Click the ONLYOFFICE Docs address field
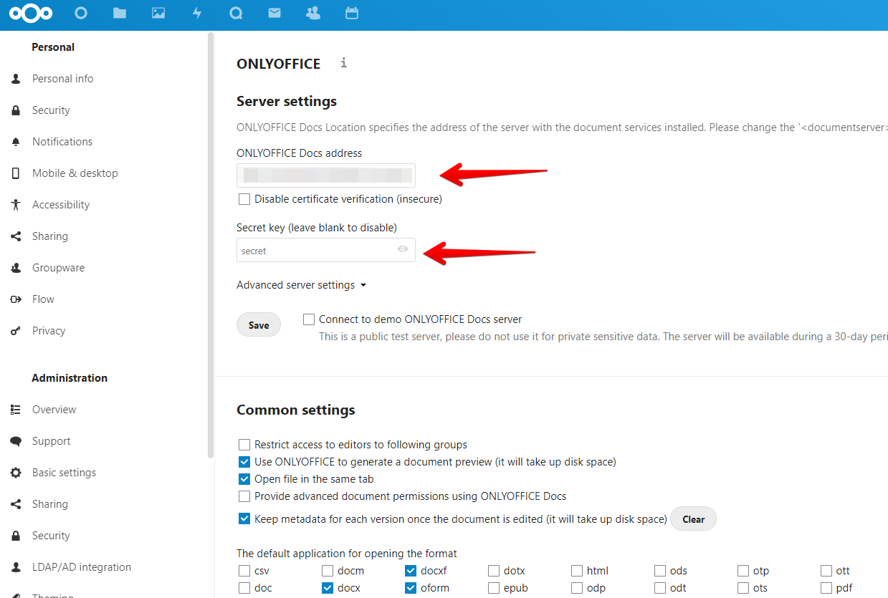 click(x=326, y=175)
